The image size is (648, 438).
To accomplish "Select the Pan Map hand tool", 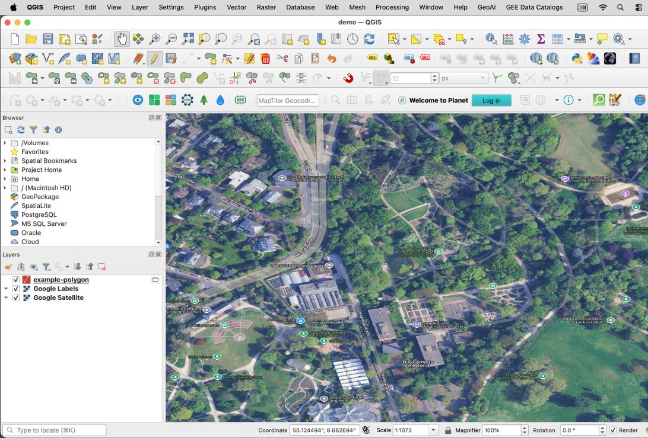I will click(122, 39).
